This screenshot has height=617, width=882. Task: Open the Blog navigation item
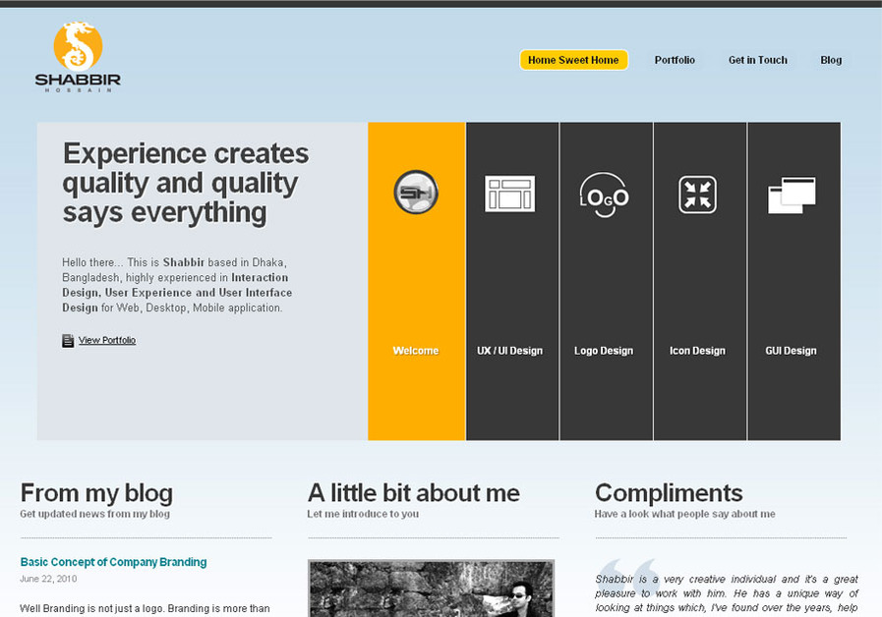tap(831, 59)
